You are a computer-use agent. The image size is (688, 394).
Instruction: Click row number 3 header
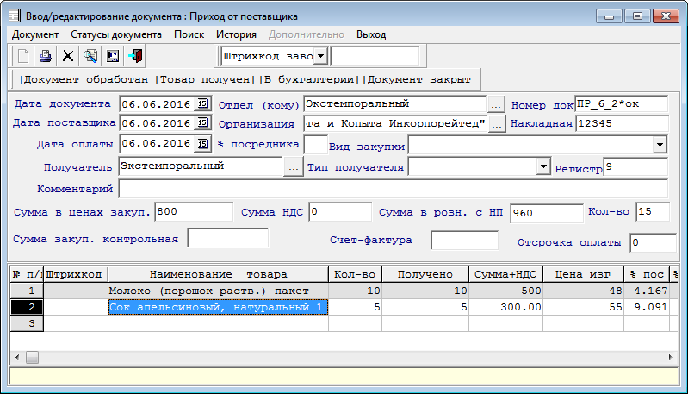(27, 323)
